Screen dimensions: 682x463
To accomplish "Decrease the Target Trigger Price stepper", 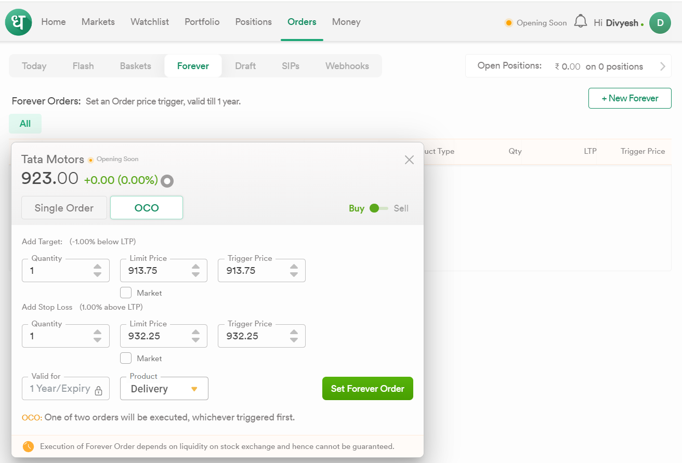I will tap(294, 274).
